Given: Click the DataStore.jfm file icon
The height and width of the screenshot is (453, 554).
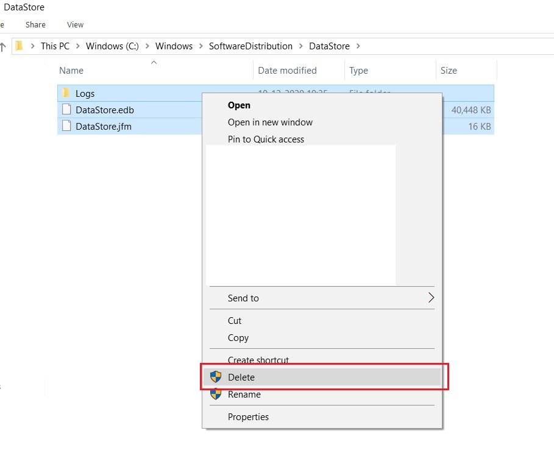Looking at the screenshot, I should (66, 127).
